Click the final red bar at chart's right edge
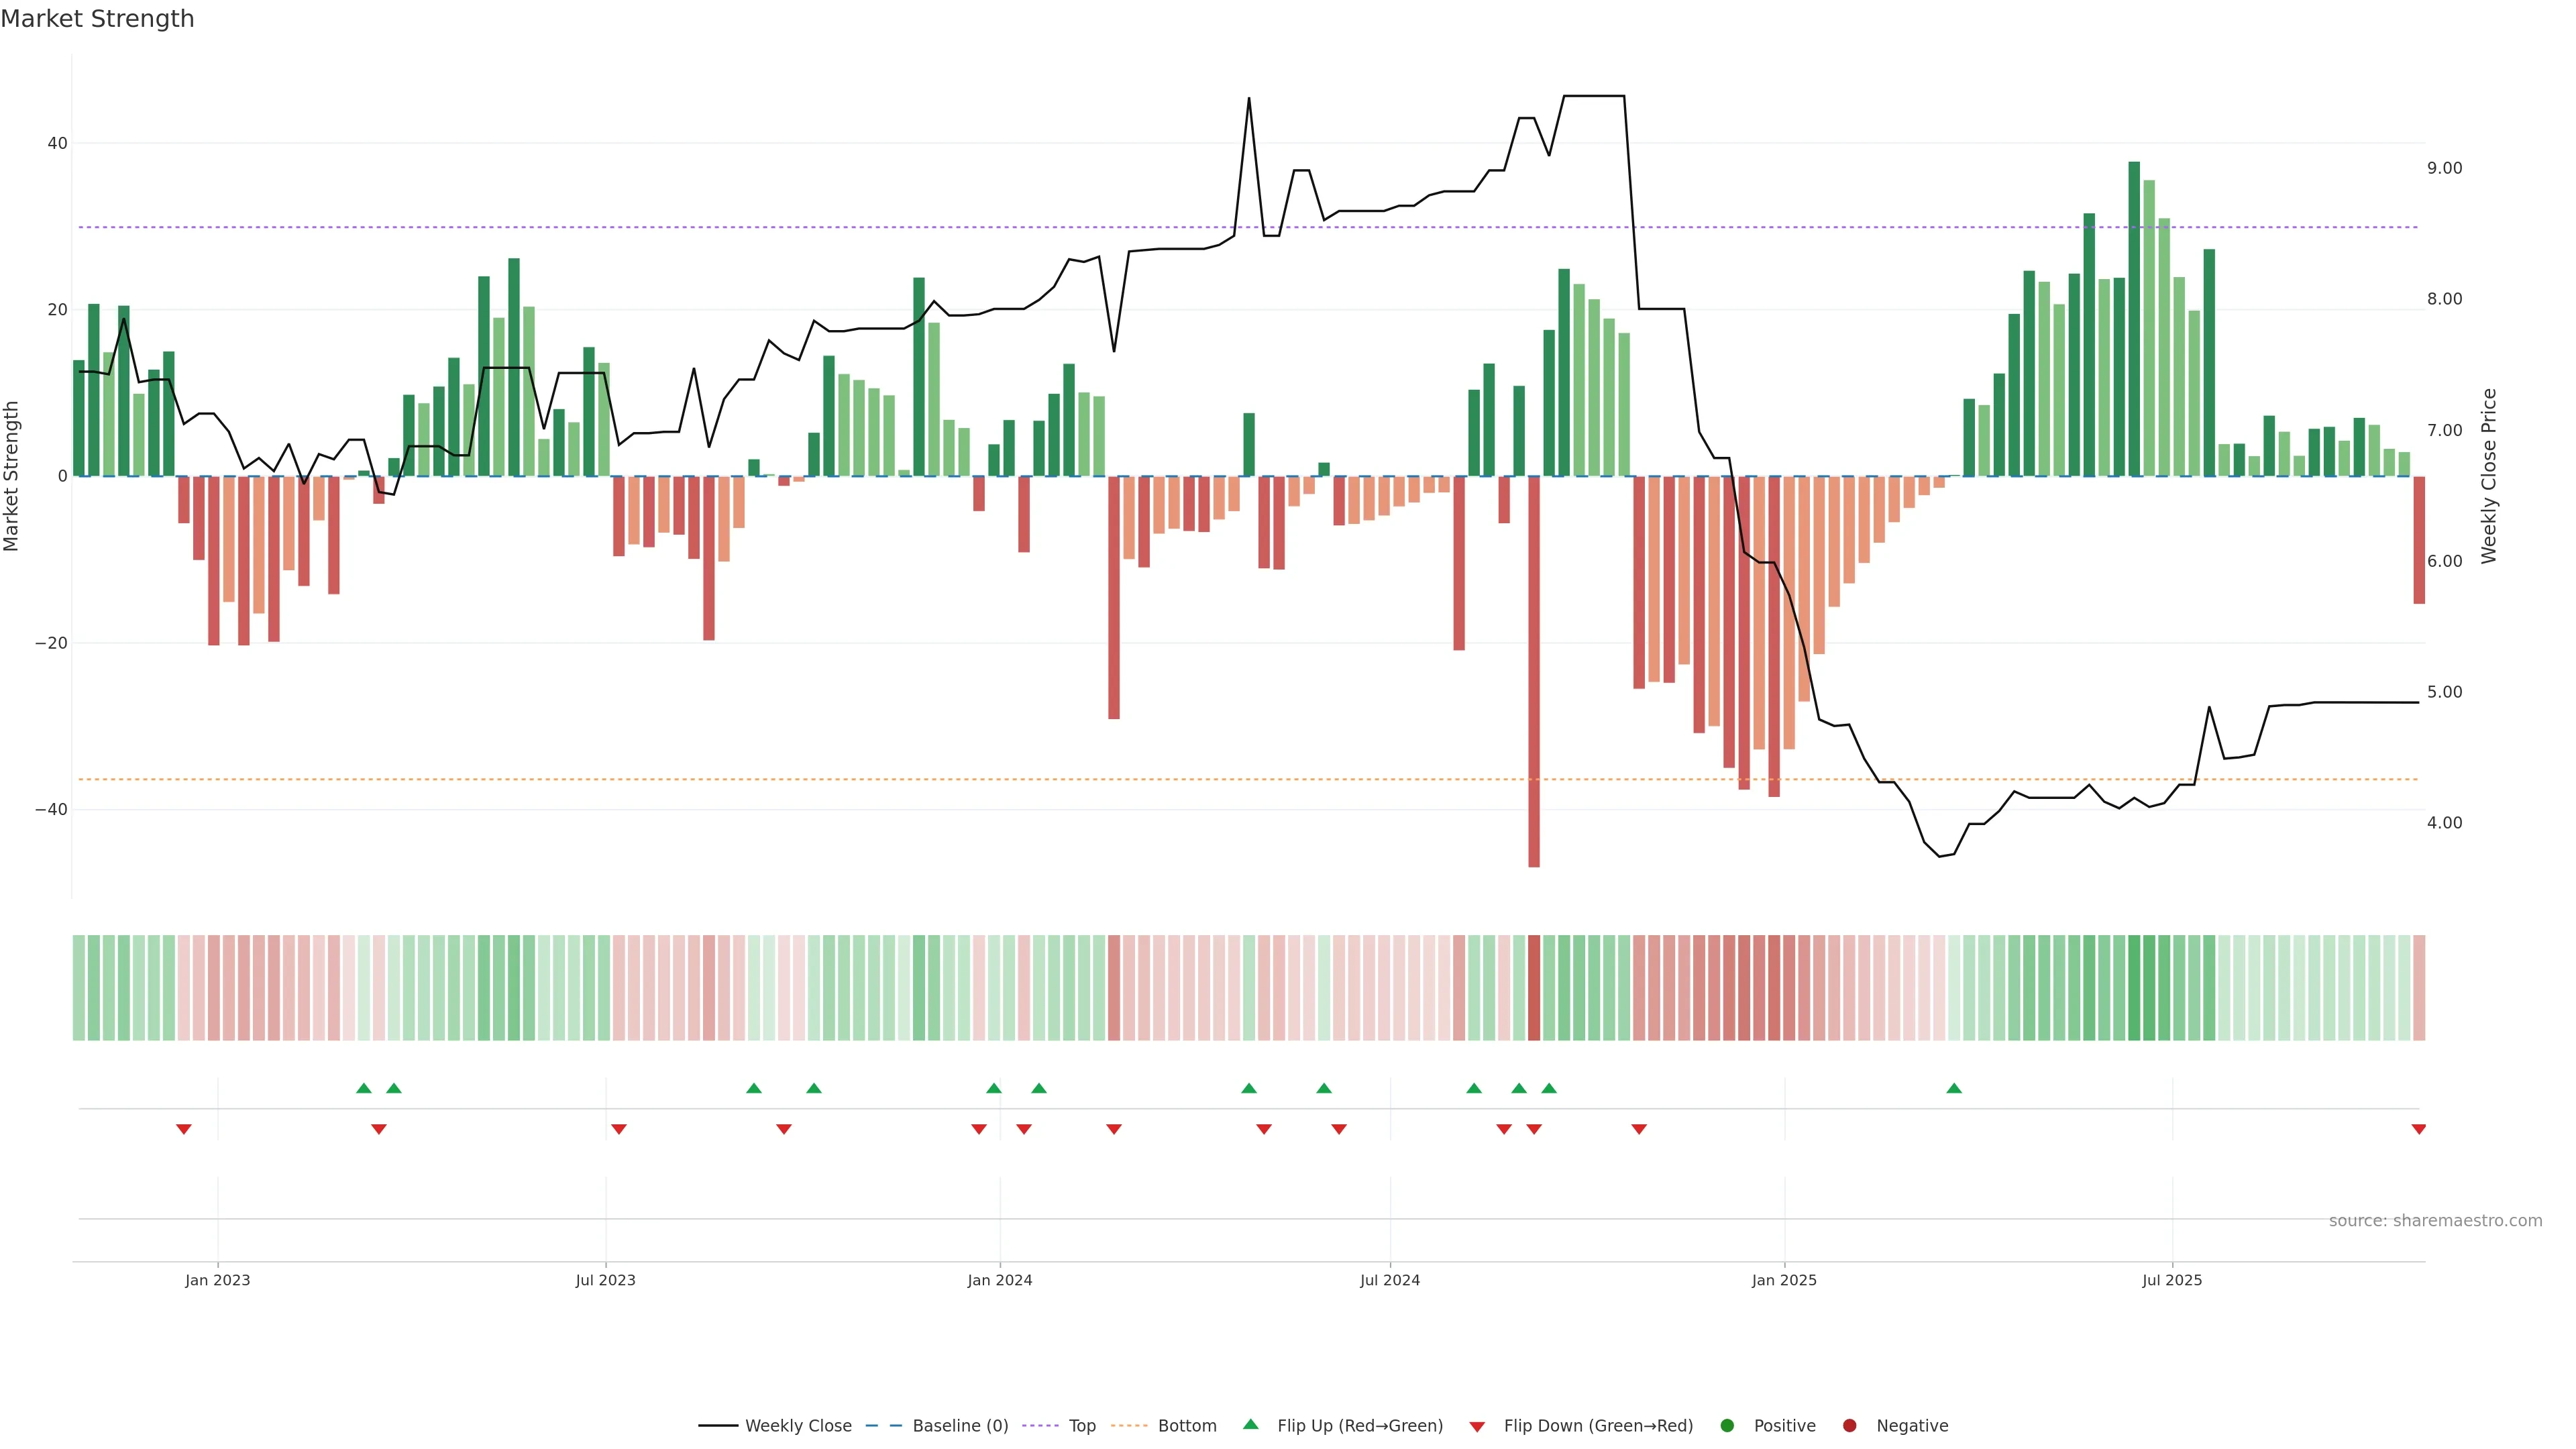This screenshot has height=1449, width=2576. [2419, 540]
